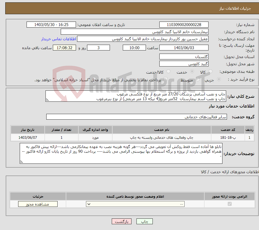This screenshot has height=230, width=259.
Task: Open the اطلاعات تماس خریدار link
Action: click(59, 39)
